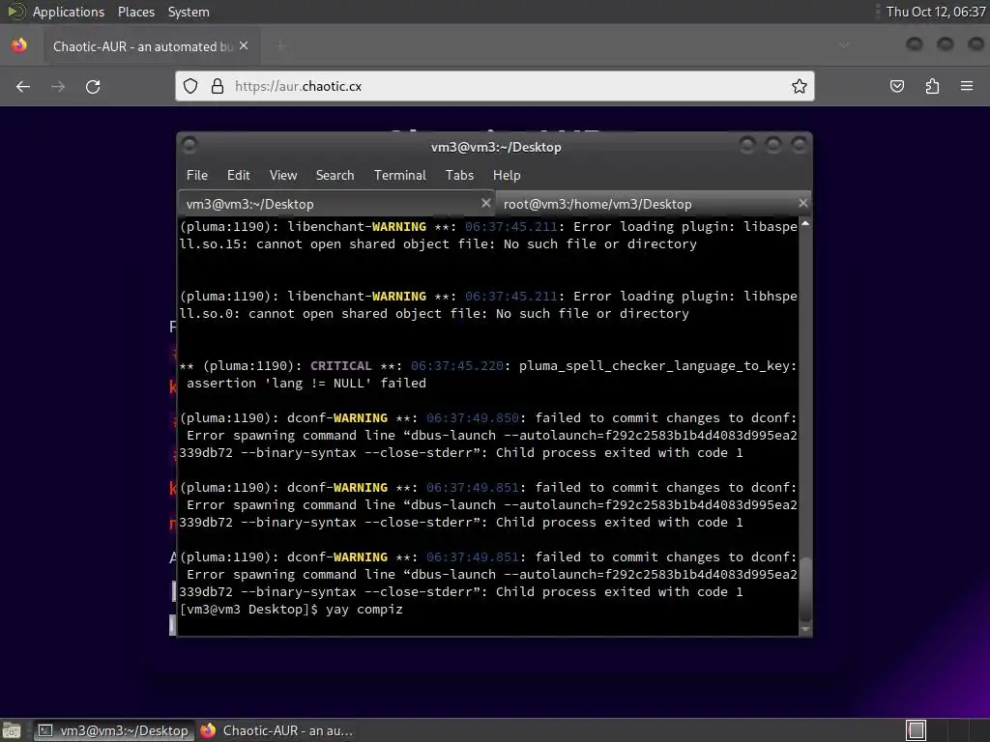Open the Places panel menu
Viewport: 990px width, 742px height.
(x=135, y=12)
